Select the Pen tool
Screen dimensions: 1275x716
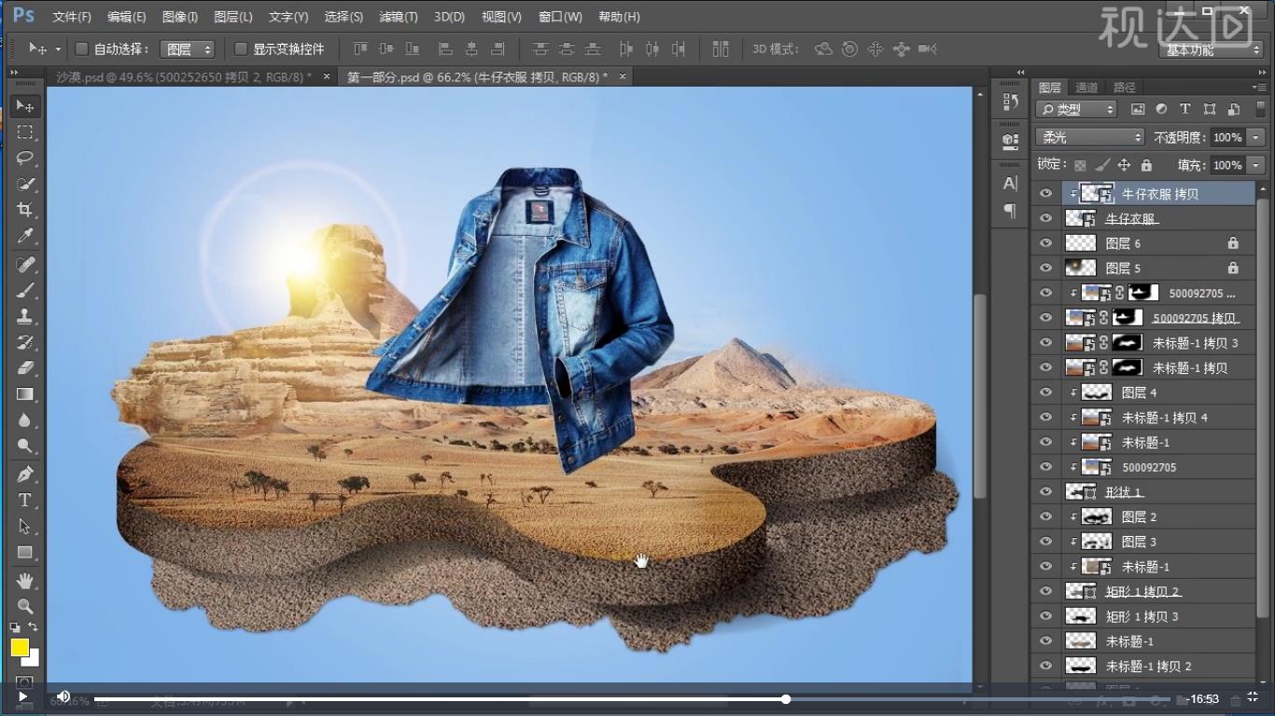[x=25, y=474]
